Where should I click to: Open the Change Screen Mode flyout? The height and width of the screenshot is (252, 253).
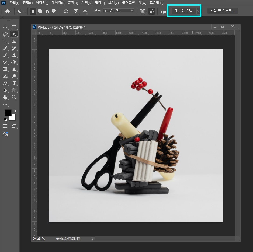pyautogui.click(x=14, y=126)
